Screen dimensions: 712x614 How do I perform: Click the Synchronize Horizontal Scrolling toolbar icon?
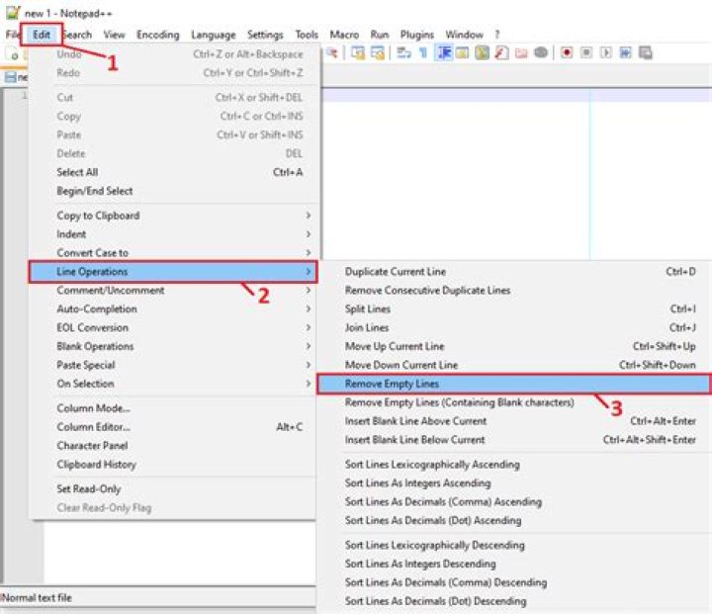pos(378,53)
